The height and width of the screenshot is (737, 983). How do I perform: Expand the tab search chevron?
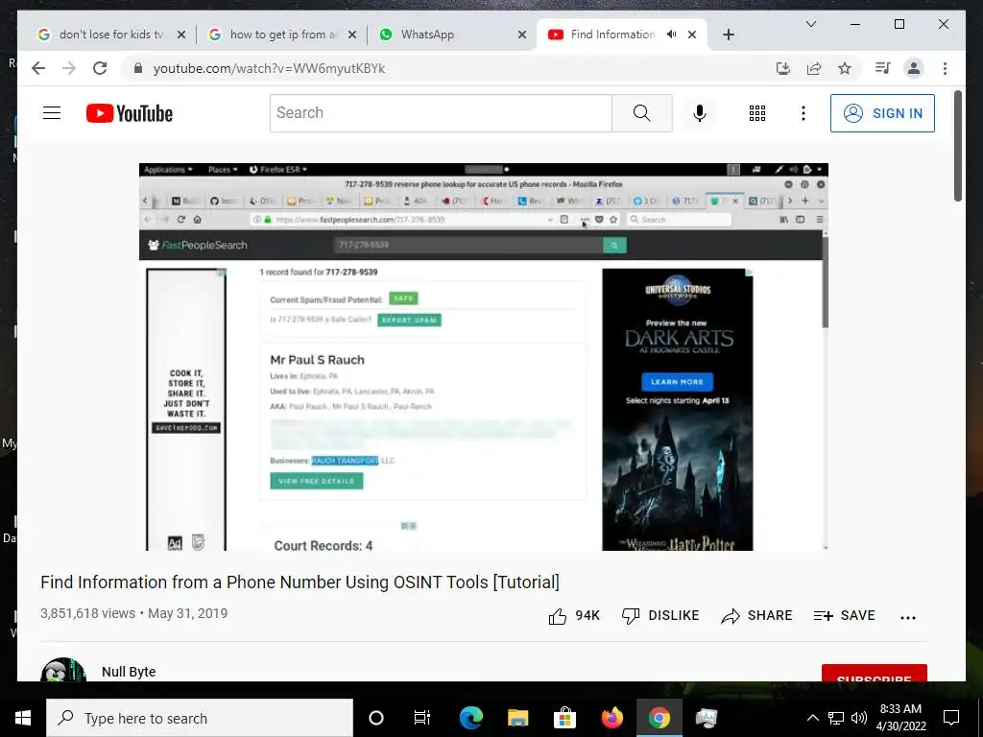[x=811, y=24]
